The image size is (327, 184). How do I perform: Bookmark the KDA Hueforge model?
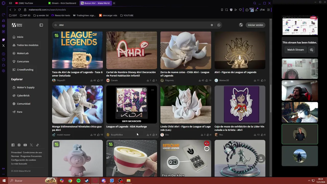coord(145,90)
